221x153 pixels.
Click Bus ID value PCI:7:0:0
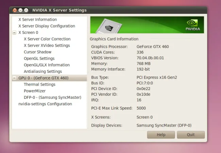click(145, 83)
